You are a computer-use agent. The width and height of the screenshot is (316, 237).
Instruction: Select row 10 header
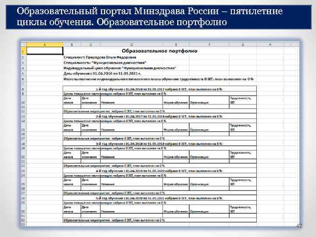24,101
